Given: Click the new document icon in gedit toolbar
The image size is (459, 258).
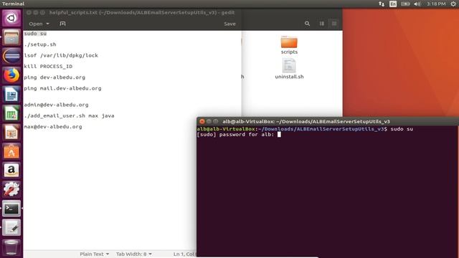Looking at the screenshot, I should point(62,24).
